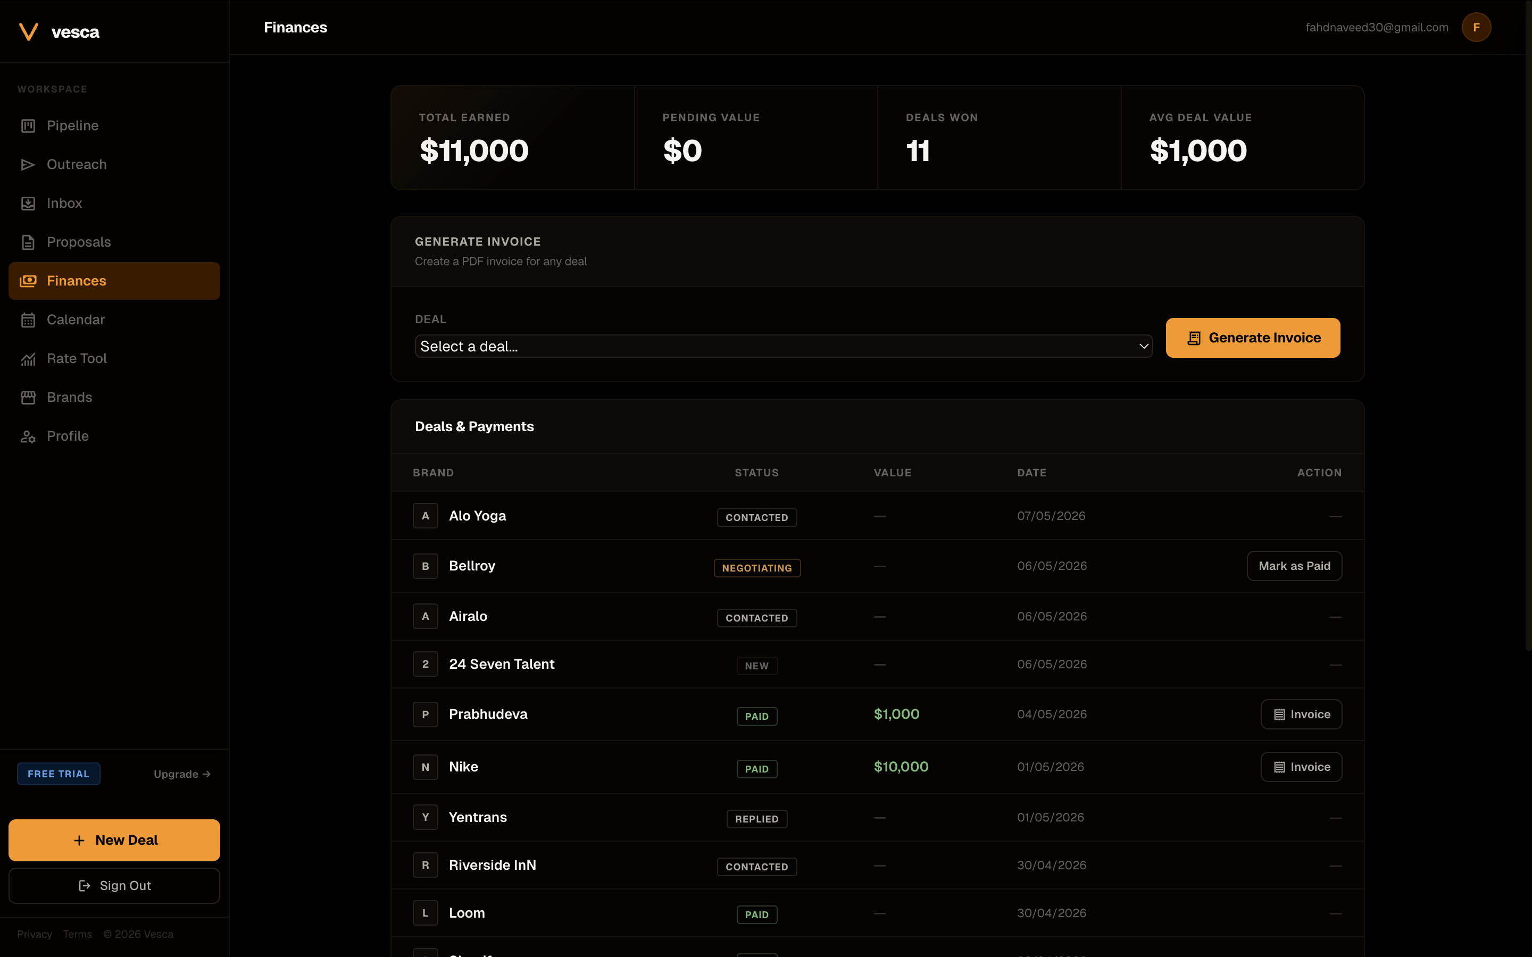
Task: Click the DATE column header
Action: (x=1031, y=473)
